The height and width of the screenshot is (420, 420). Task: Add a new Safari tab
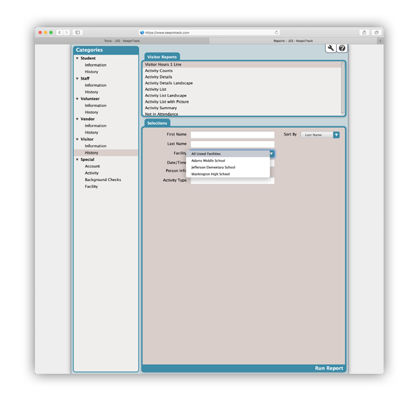pyautogui.click(x=380, y=41)
